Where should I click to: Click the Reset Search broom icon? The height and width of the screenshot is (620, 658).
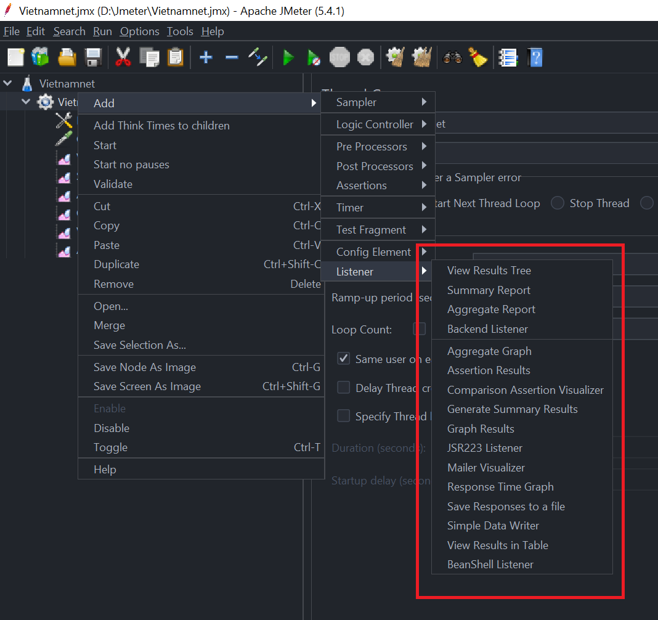click(x=478, y=57)
